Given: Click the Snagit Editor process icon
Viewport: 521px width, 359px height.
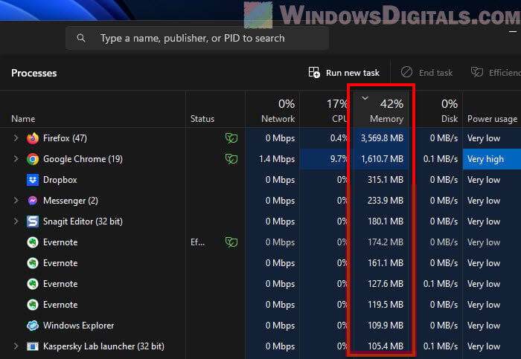Looking at the screenshot, I should [33, 221].
